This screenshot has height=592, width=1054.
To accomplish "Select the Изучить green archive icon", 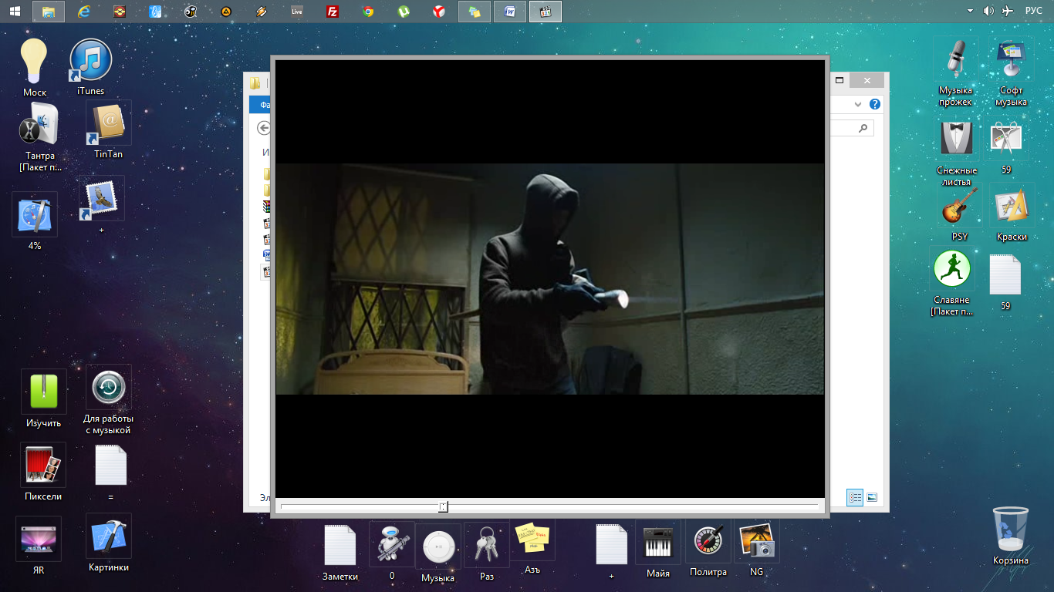I will 43,398.
